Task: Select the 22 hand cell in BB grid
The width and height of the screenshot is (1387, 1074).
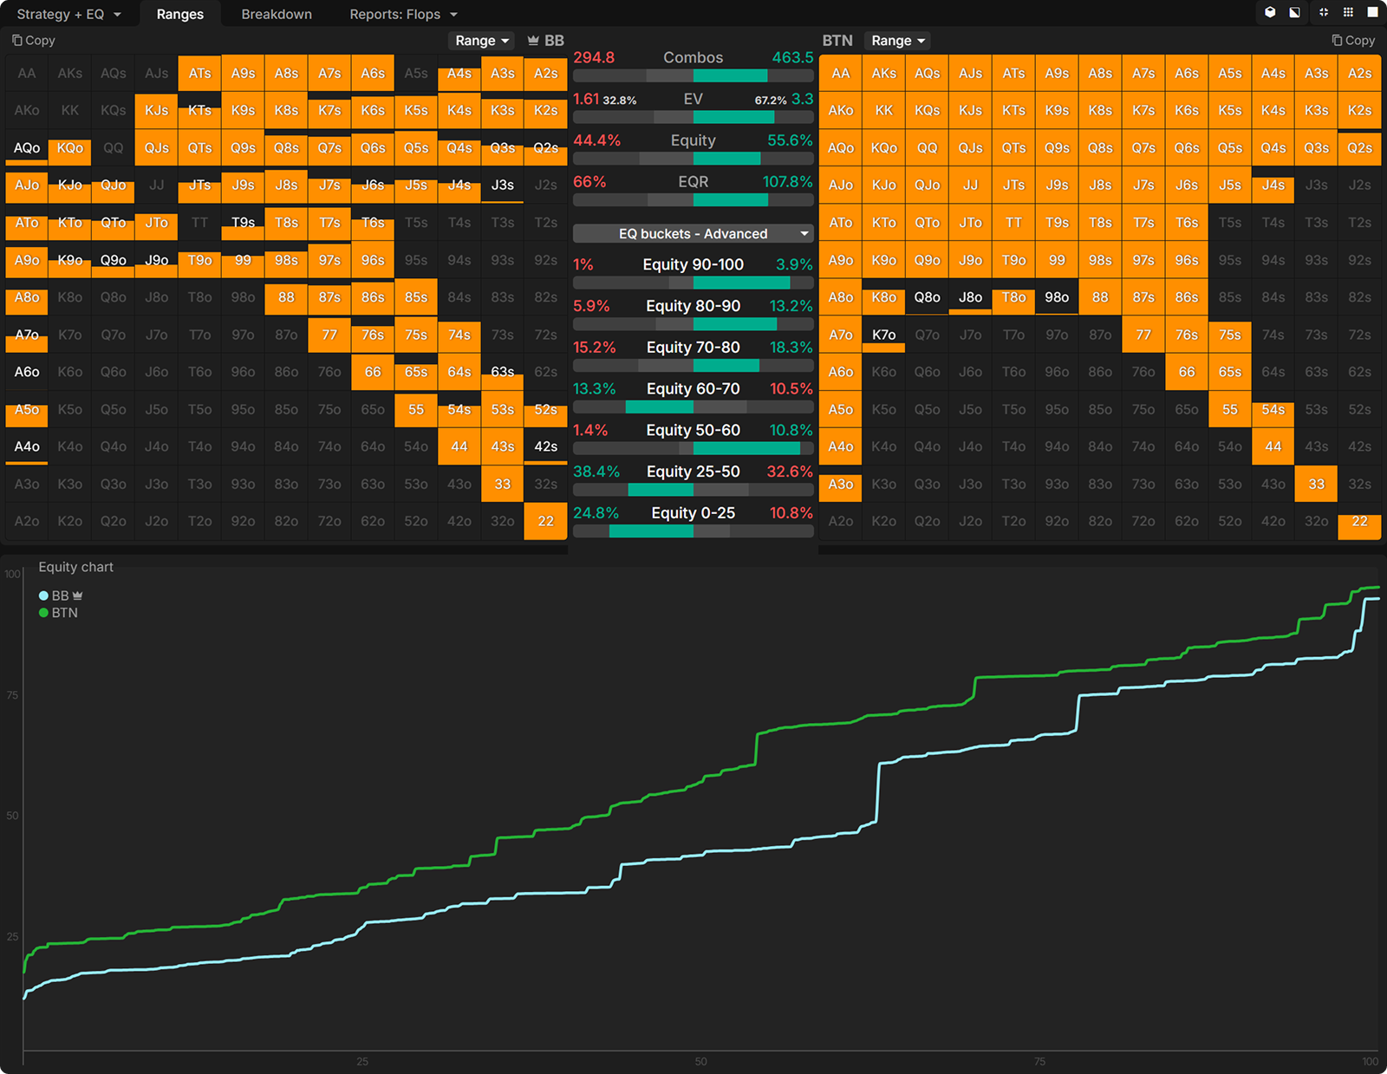Action: [x=545, y=522]
